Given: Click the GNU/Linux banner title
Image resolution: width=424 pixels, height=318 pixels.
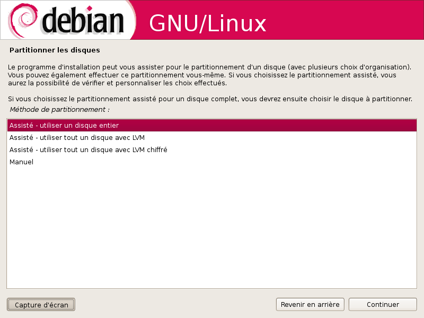Looking at the screenshot, I should pyautogui.click(x=207, y=23).
